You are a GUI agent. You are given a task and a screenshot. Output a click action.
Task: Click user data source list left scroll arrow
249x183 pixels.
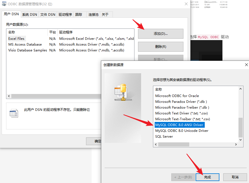(9, 96)
